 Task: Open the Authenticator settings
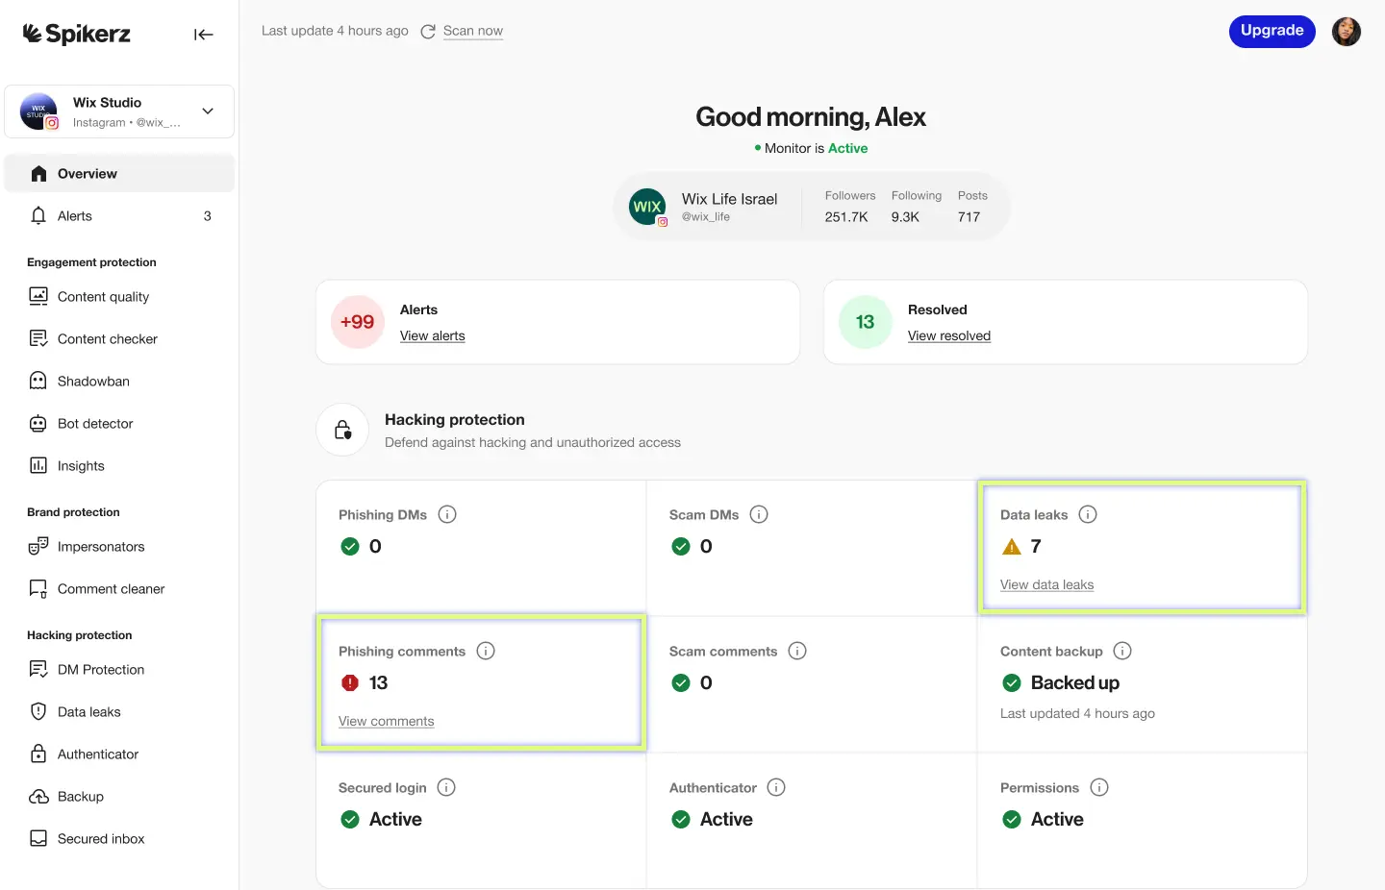coord(98,754)
